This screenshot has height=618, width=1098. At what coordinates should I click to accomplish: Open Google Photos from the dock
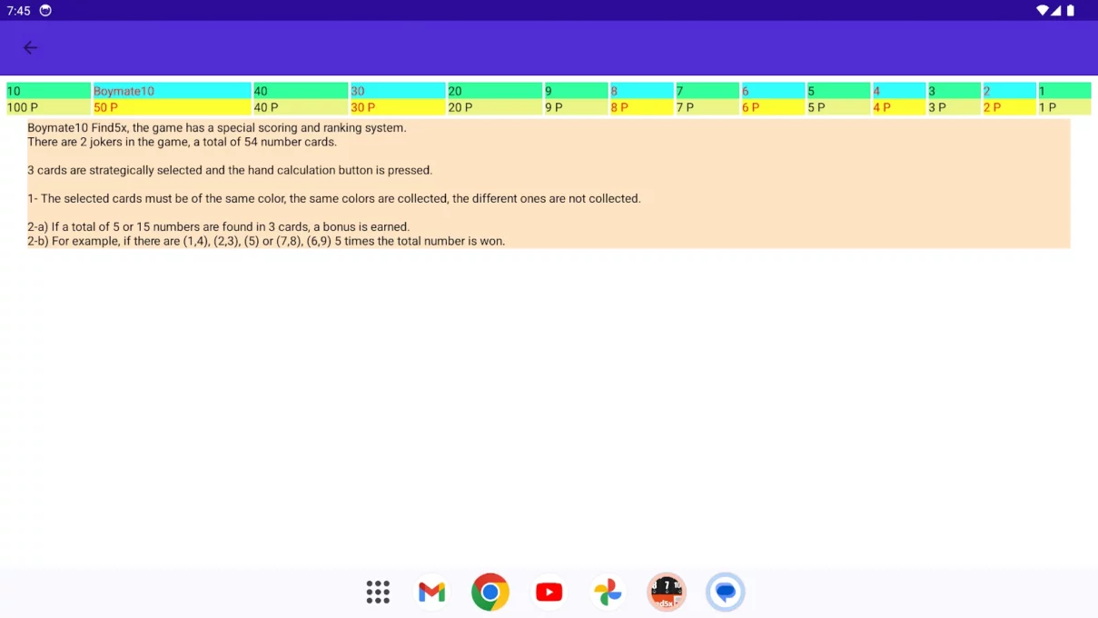point(608,593)
